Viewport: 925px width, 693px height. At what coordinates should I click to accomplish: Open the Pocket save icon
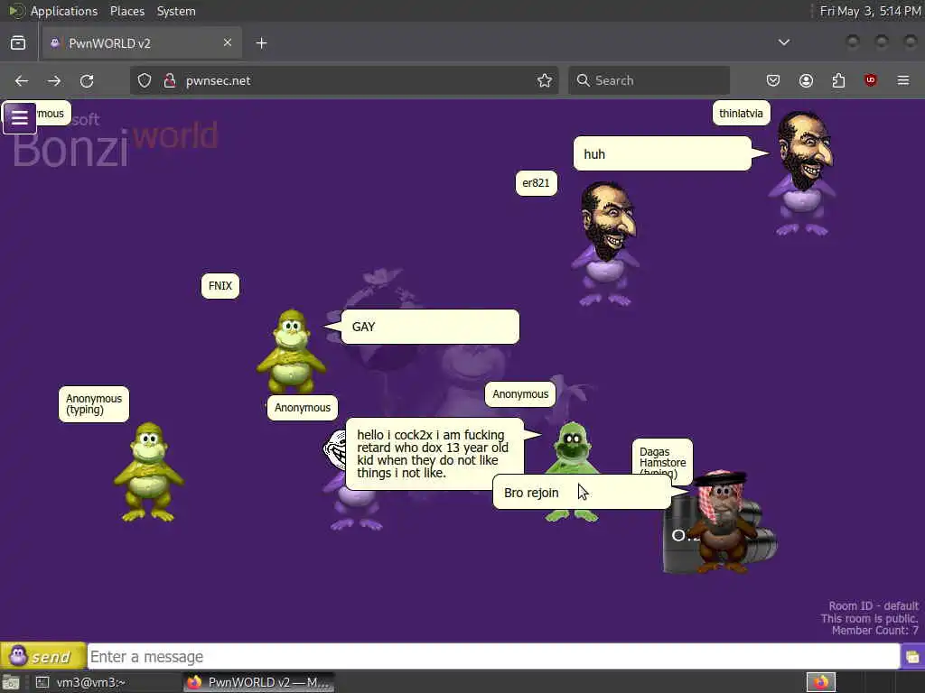point(773,80)
